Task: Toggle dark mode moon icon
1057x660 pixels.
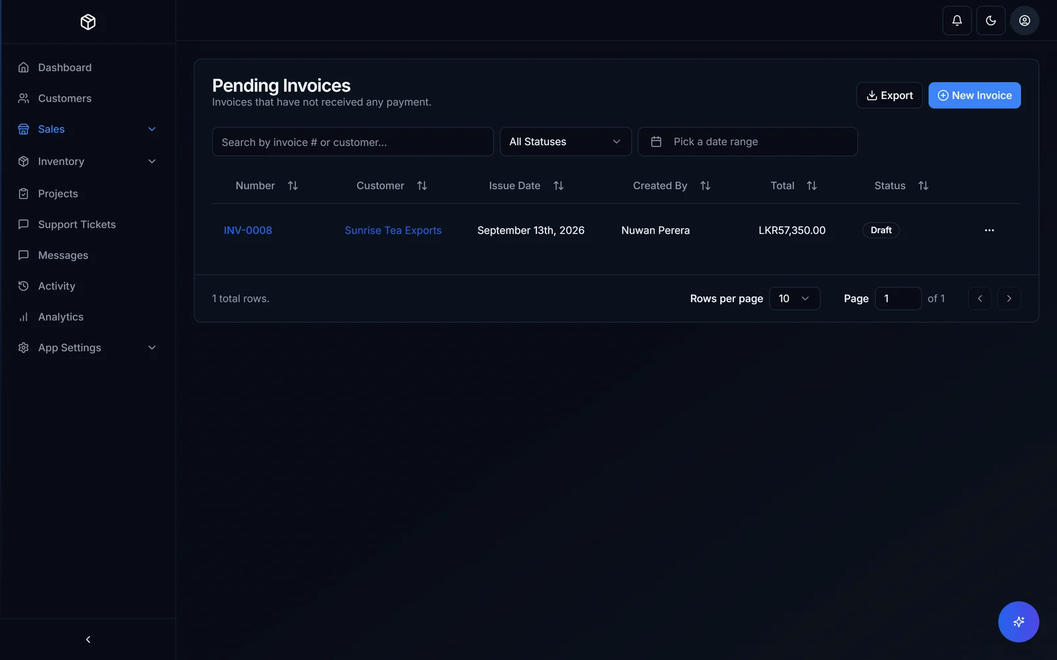Action: pyautogui.click(x=990, y=20)
